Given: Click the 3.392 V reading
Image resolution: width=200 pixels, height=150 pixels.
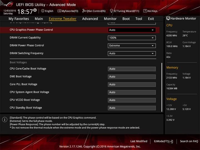Looking at the screenshot, I should tap(170, 120).
